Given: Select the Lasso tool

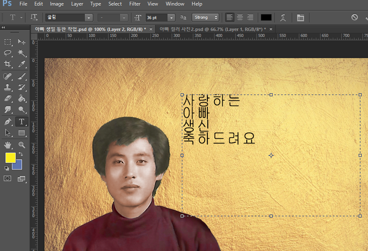Looking at the screenshot, I should coord(8,53).
